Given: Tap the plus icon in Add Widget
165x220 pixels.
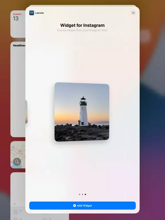Looking at the screenshot, I should click(74, 206).
